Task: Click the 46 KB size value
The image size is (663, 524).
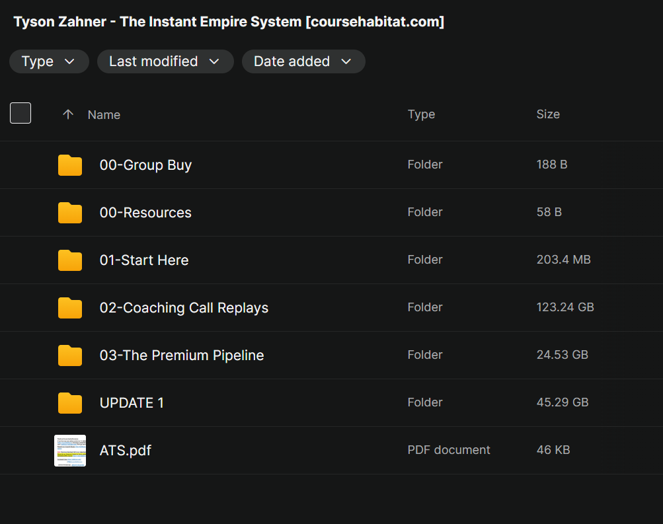Action: click(x=553, y=449)
